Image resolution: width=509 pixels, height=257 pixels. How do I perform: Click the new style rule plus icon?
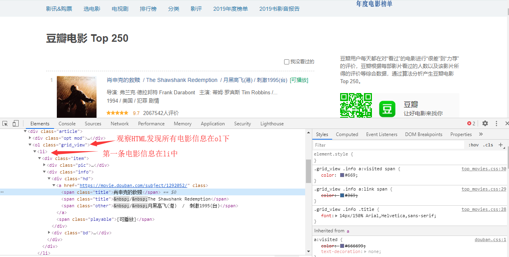click(500, 145)
